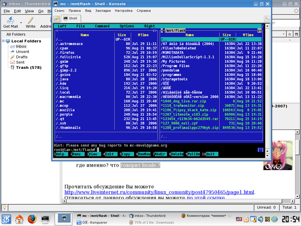Launch terminal icon in KDE panel
The image size is (301, 226).
point(45,219)
